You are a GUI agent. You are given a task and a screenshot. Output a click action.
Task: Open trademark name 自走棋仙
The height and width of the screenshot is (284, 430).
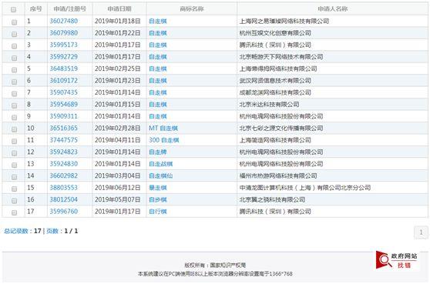tap(161, 175)
